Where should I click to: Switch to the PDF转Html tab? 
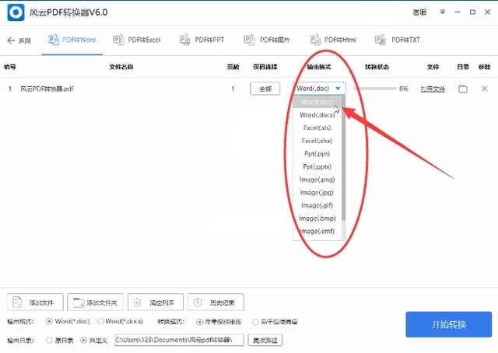coord(333,40)
